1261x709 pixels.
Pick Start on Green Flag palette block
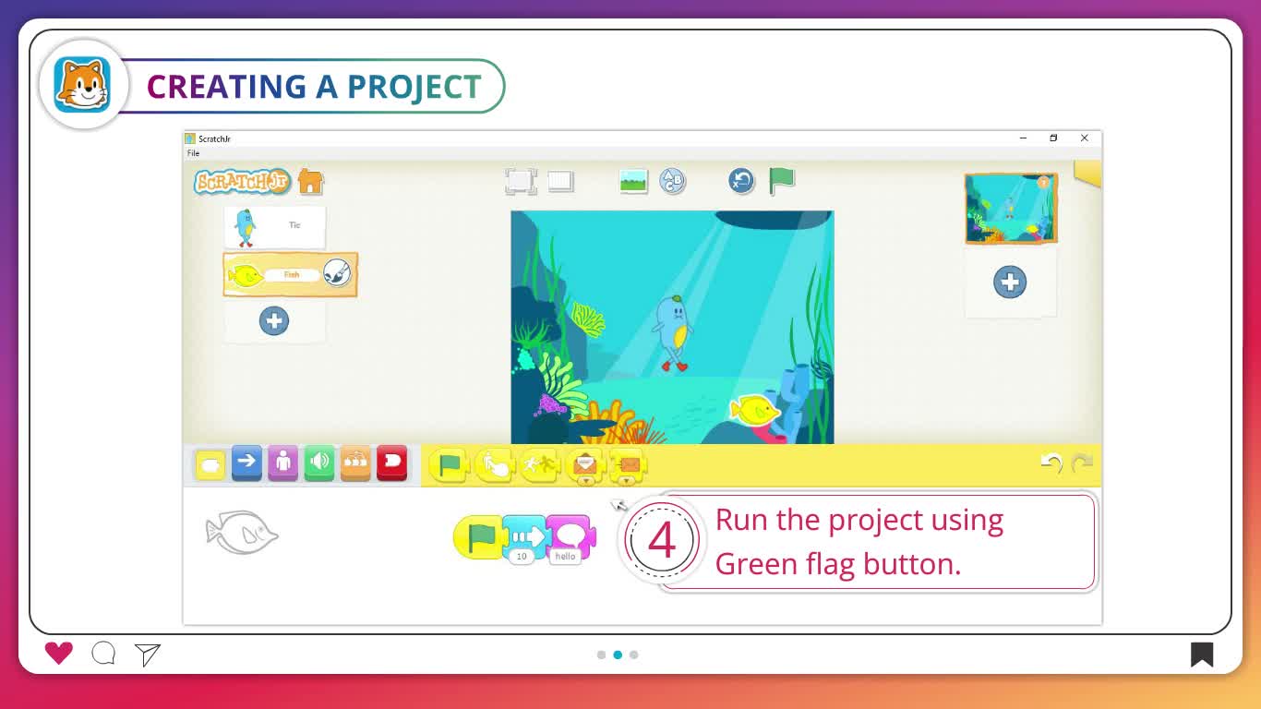click(x=450, y=465)
